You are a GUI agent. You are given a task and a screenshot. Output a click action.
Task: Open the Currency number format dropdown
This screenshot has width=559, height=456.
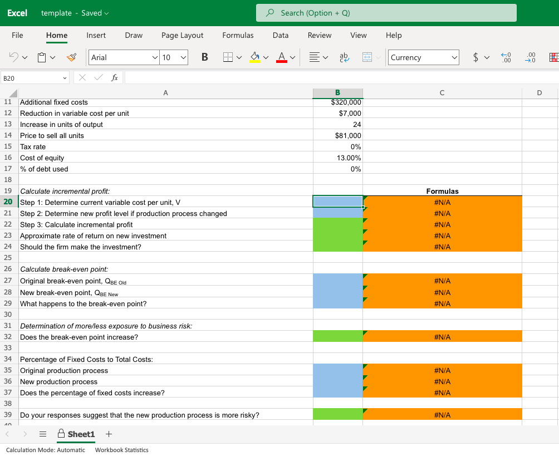click(455, 57)
